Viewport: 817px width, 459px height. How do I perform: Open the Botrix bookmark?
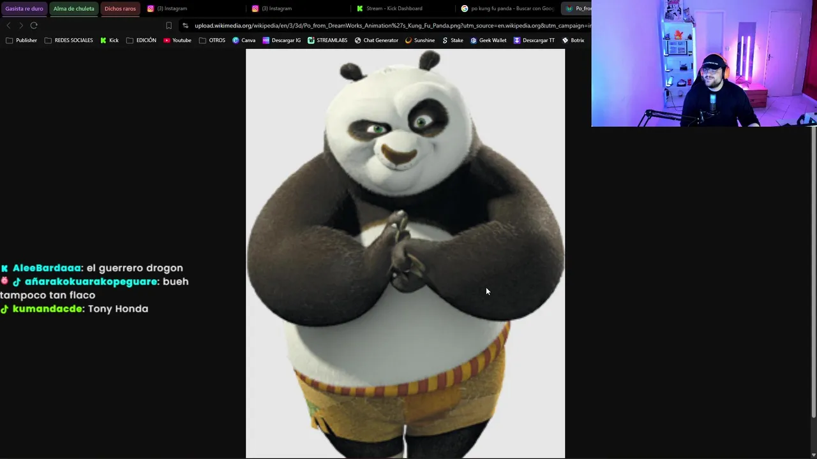(x=573, y=40)
